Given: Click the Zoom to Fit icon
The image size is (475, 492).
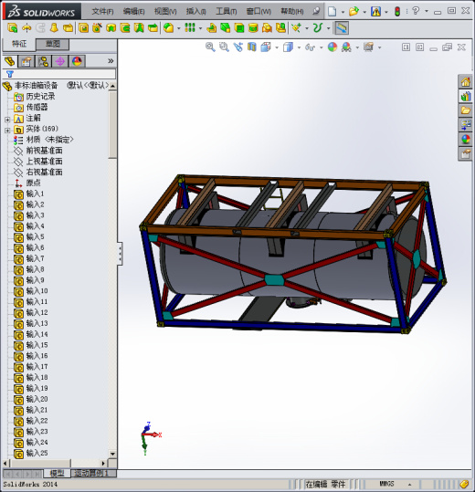Looking at the screenshot, I should 210,47.
